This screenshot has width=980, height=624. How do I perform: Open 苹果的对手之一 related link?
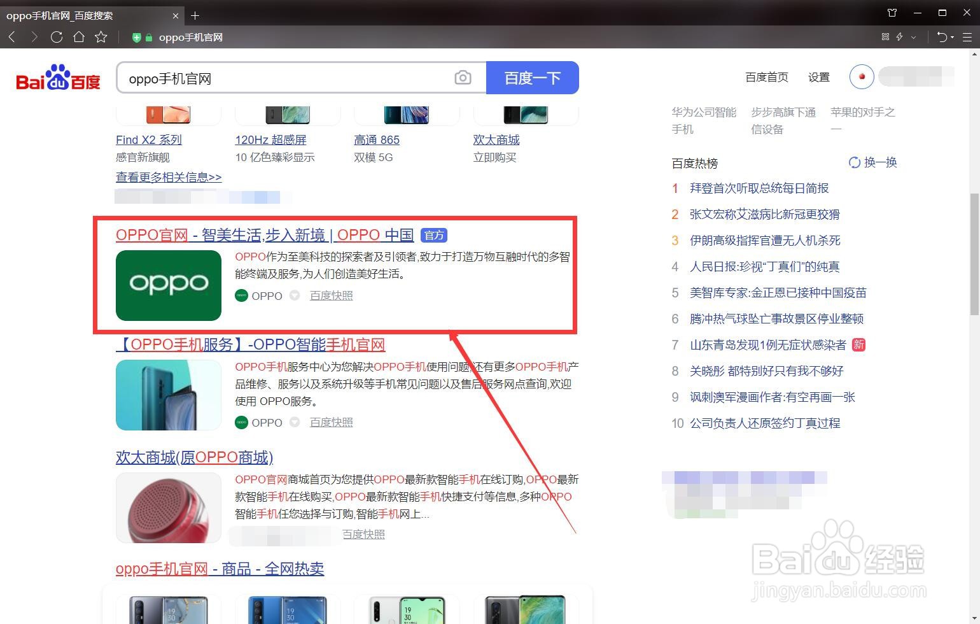click(863, 120)
